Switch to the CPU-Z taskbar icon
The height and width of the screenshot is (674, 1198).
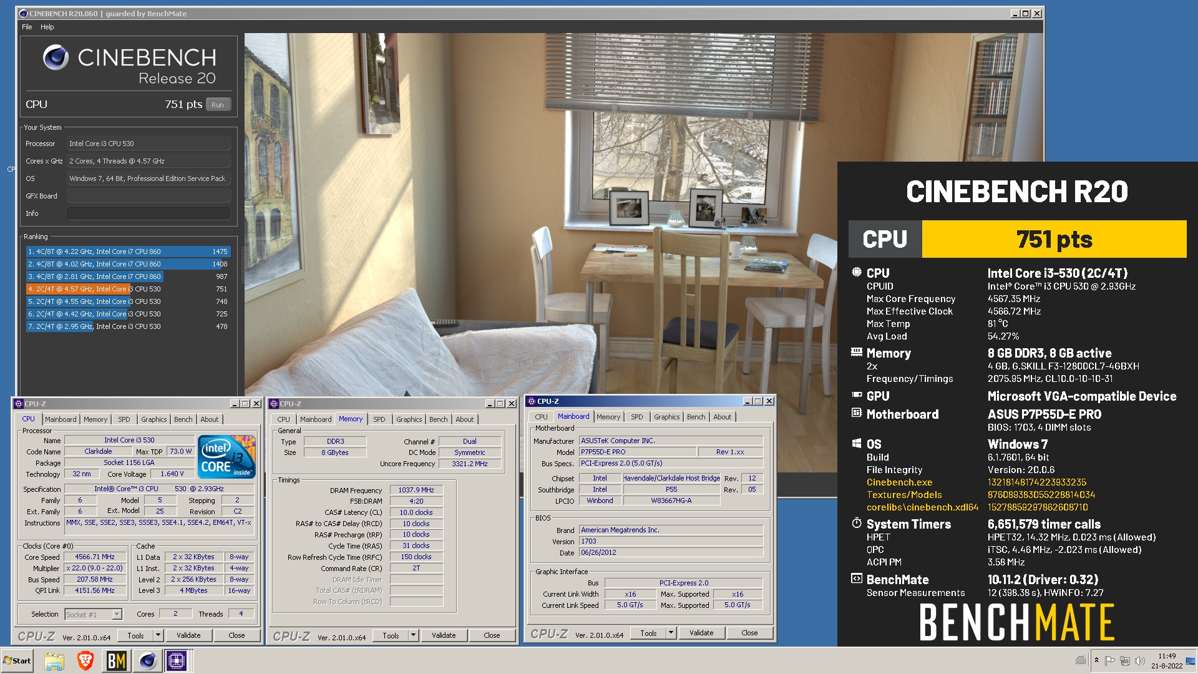177,660
